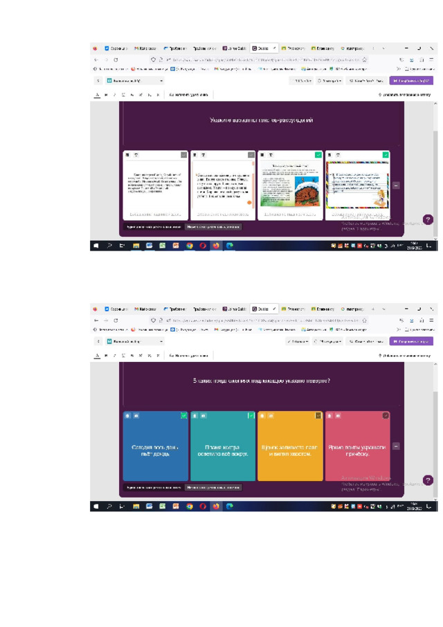
Task: Apply underline formatting in colored-answers screenshot
Action: [123, 356]
